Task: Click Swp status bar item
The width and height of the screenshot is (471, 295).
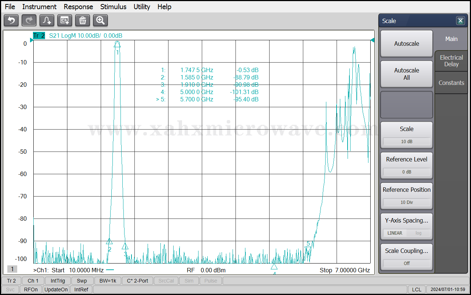Action: pos(82,281)
